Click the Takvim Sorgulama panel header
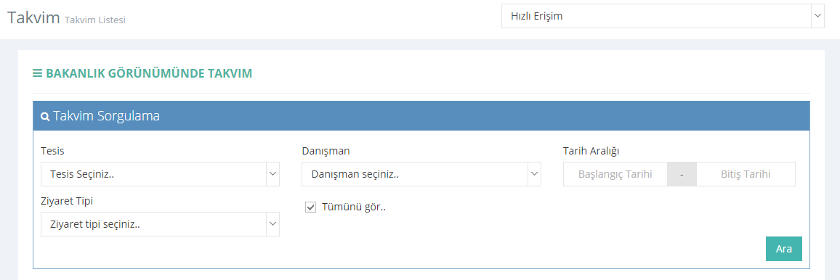 (421, 116)
